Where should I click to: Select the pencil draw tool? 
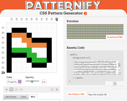coord(11,89)
